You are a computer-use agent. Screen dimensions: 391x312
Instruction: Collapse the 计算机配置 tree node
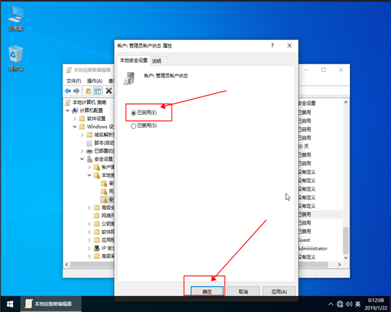[68, 110]
